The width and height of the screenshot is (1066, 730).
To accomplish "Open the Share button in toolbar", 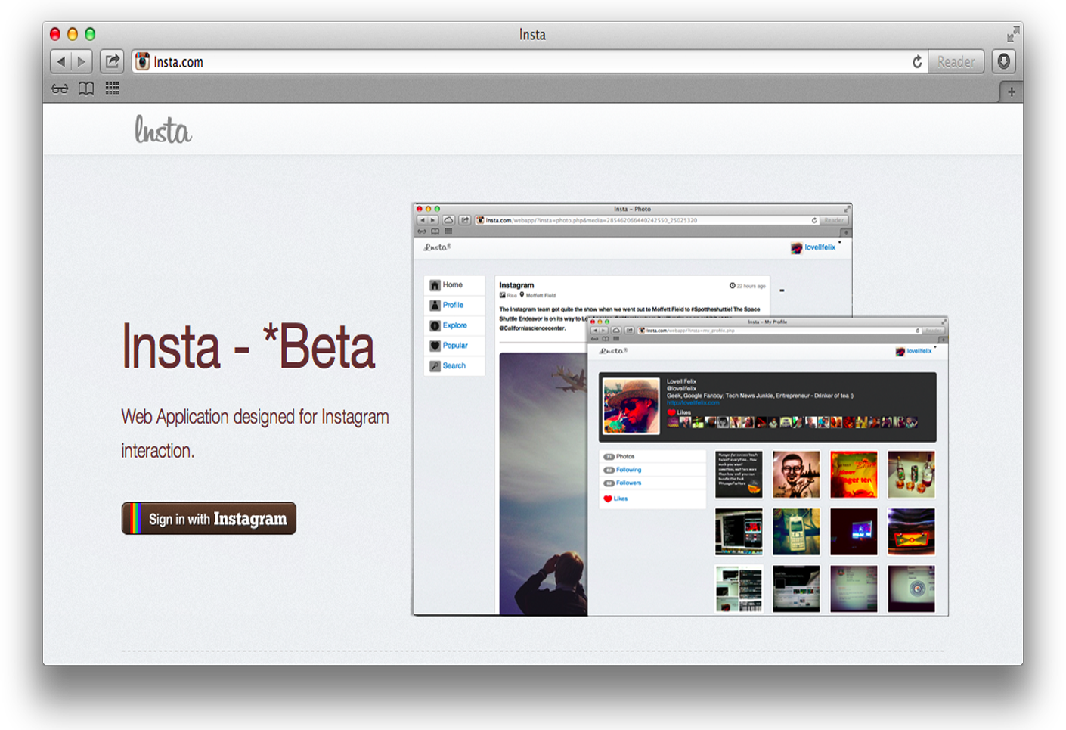I will 112,61.
